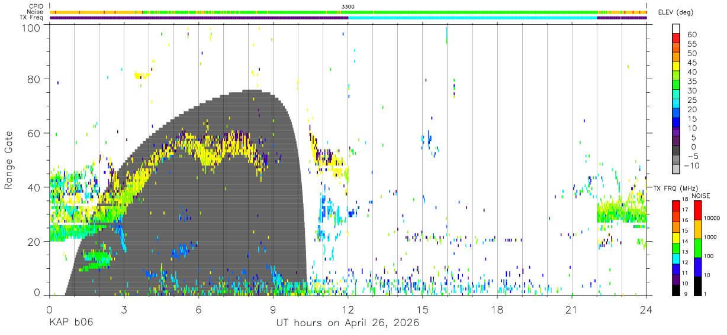727x335 pixels.
Task: Click the "NOISE" legend title
Action: (700, 195)
